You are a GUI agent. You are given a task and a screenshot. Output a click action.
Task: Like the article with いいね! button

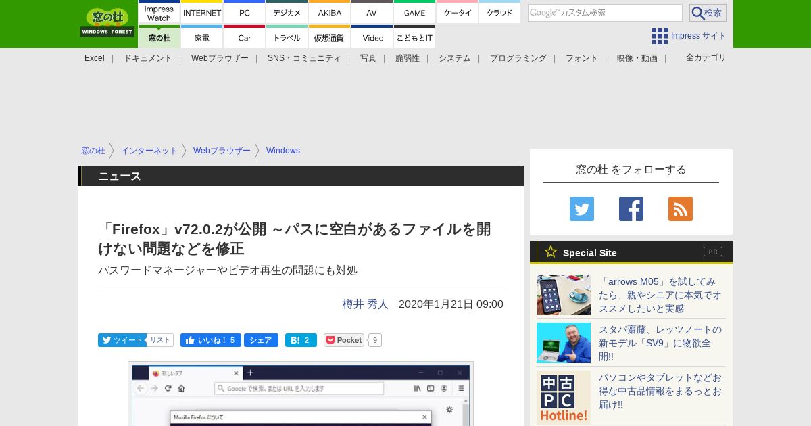point(211,340)
